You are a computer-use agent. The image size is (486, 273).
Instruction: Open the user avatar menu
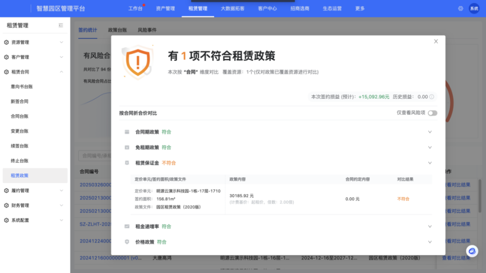[474, 9]
